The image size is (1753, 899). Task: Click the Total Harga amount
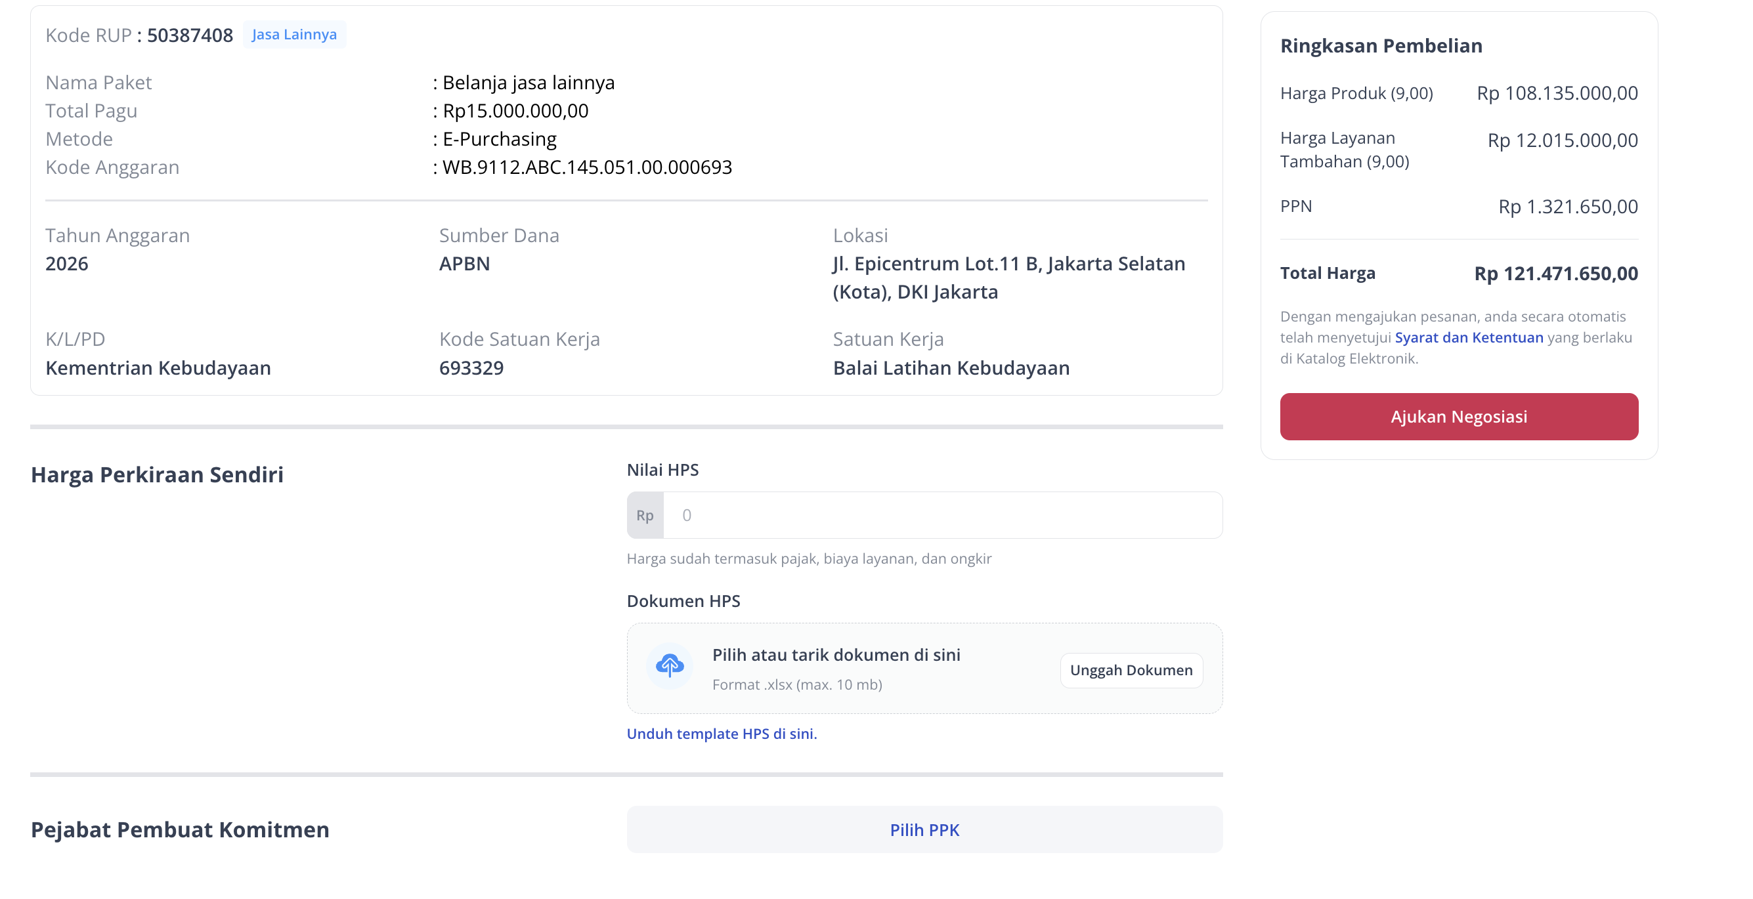[1555, 274]
